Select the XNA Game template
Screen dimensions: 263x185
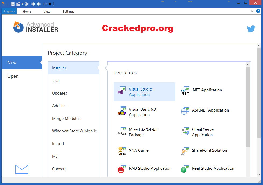tap(145, 151)
